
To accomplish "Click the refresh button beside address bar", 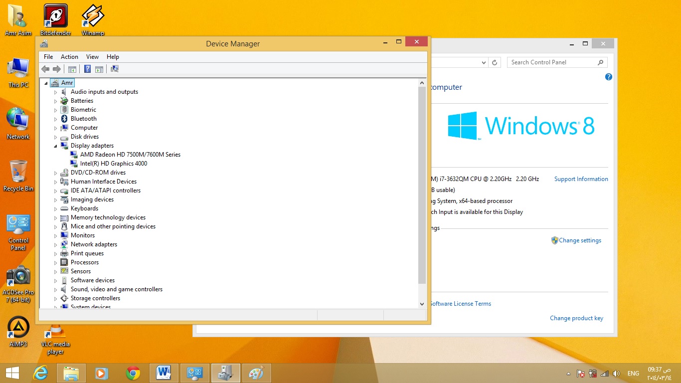I will point(495,62).
